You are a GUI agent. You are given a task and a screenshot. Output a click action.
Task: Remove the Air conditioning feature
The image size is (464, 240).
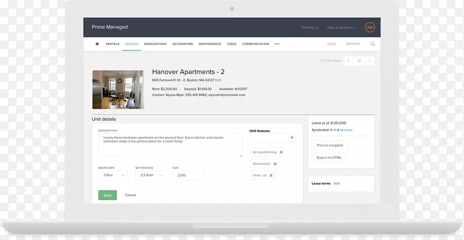pos(281,152)
